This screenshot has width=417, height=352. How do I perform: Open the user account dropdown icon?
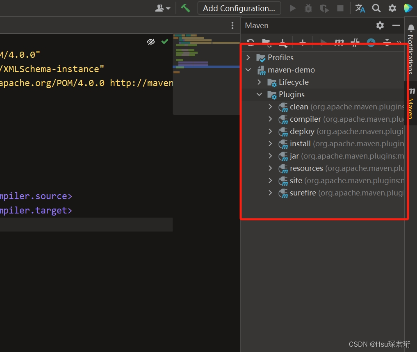[162, 8]
